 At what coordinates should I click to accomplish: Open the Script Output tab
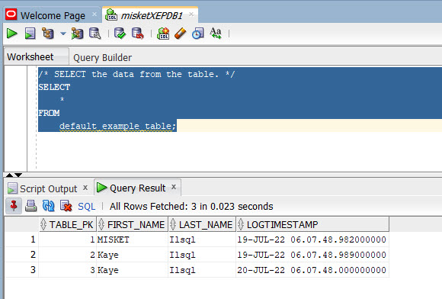tap(48, 188)
